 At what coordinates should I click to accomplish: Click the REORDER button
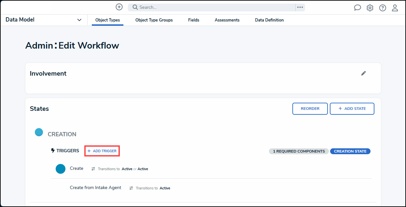pyautogui.click(x=310, y=109)
